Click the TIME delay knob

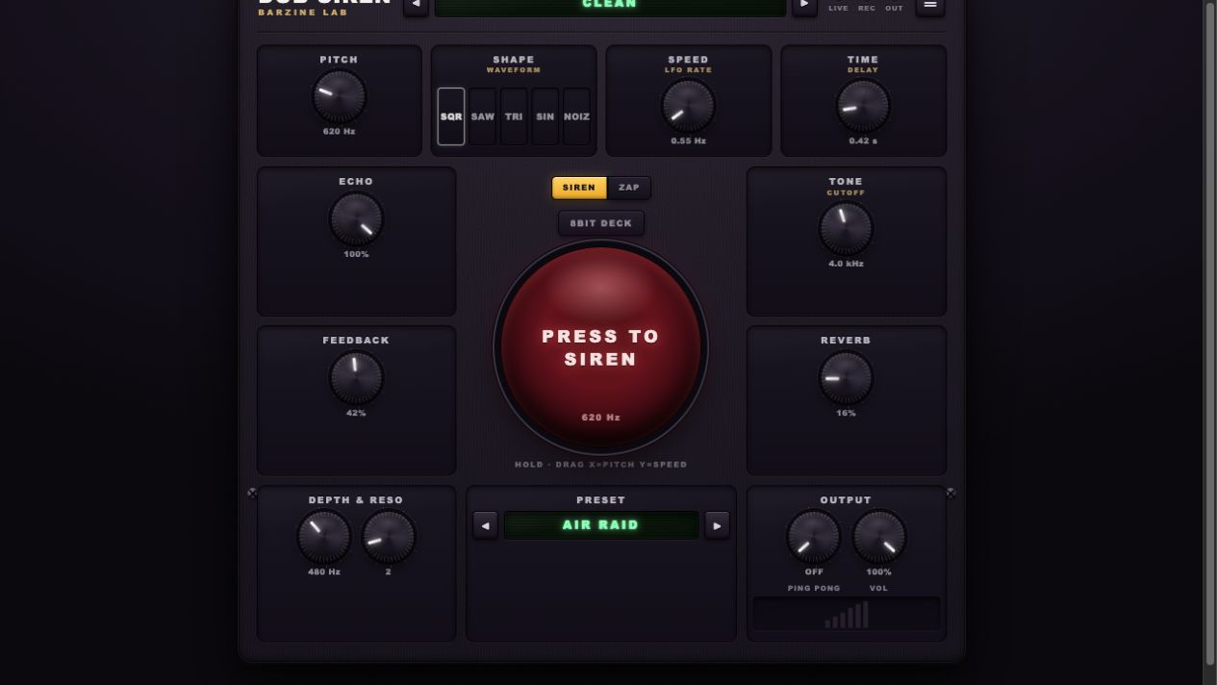click(x=863, y=106)
